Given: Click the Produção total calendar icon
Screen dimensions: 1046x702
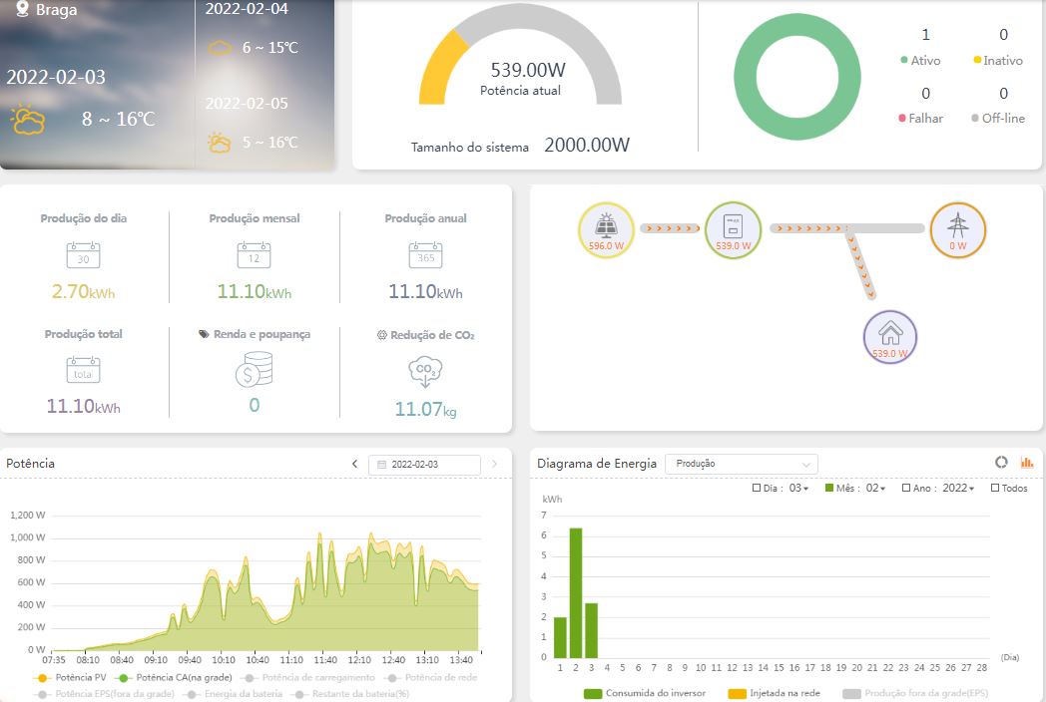Looking at the screenshot, I should click(84, 370).
